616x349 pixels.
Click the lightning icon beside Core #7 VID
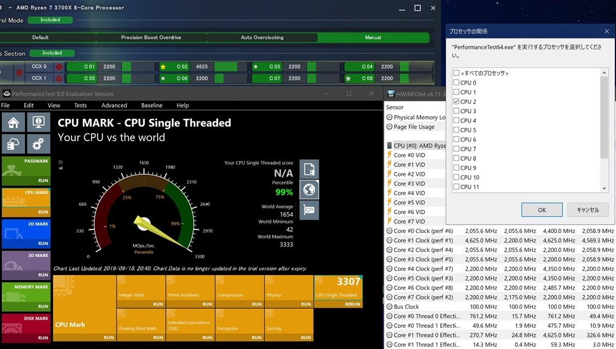pyautogui.click(x=389, y=221)
